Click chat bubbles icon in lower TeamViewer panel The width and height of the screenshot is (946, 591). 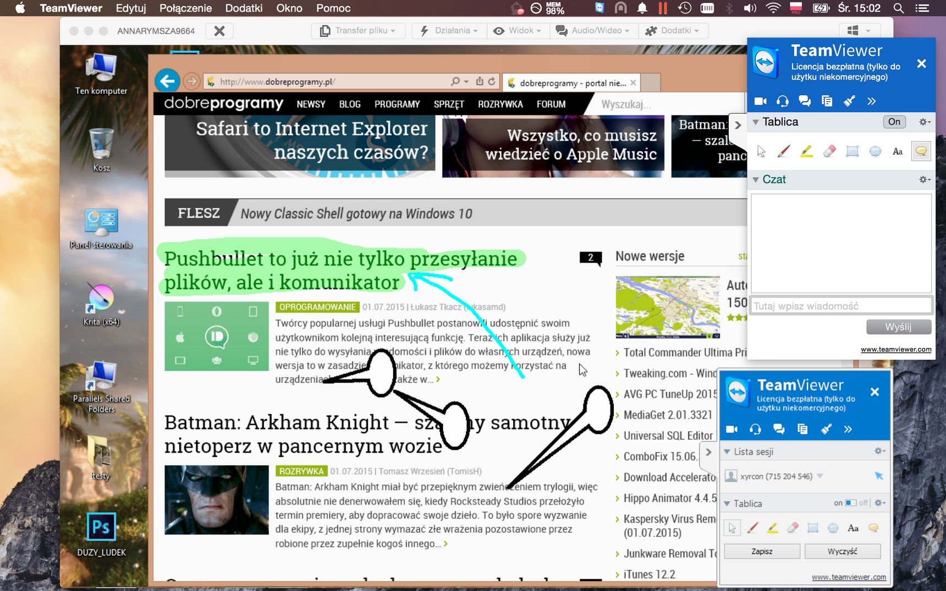point(779,429)
